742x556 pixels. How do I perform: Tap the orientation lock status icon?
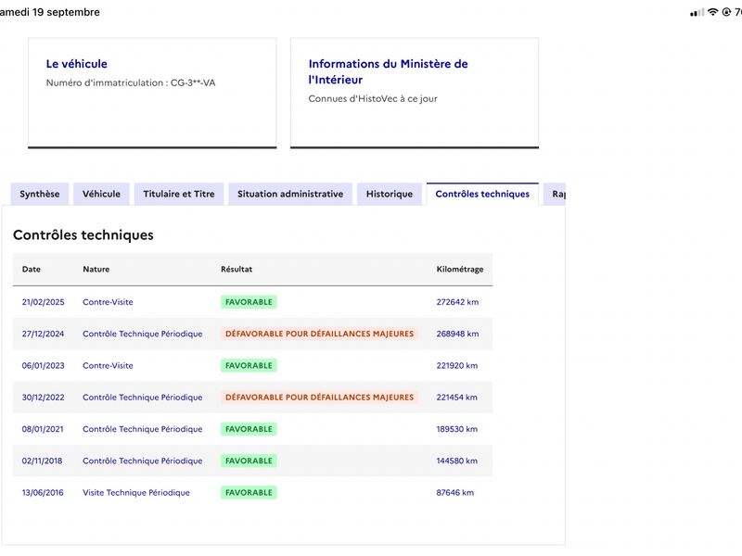tap(726, 12)
